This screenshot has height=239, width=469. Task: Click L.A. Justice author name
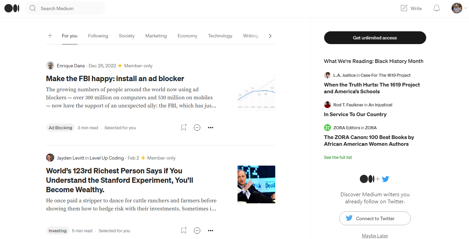tap(344, 75)
